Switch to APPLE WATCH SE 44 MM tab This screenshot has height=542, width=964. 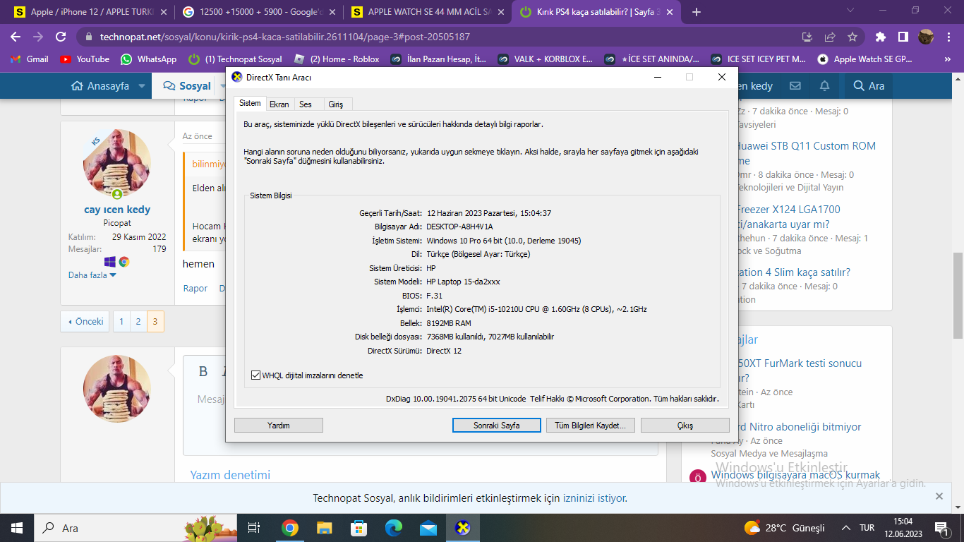pyautogui.click(x=427, y=12)
